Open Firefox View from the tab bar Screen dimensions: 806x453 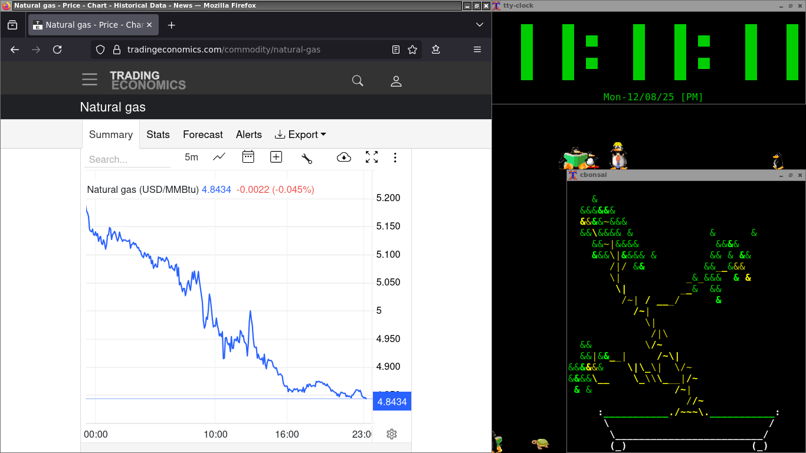point(12,25)
